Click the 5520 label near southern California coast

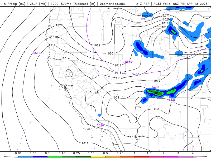(100, 126)
